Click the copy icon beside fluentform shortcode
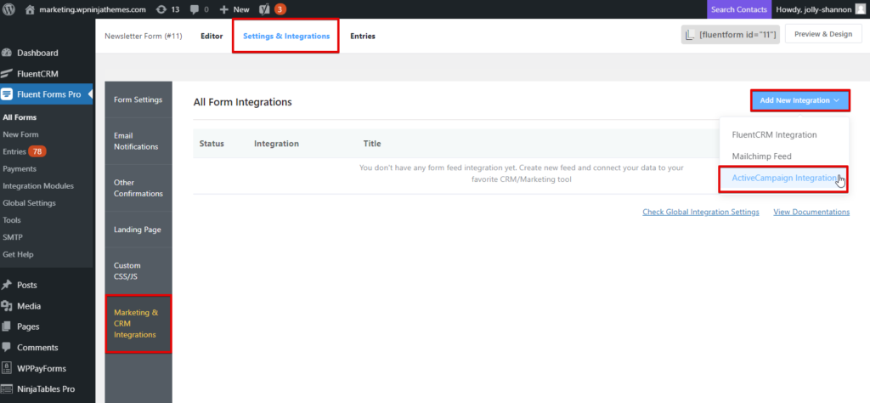The image size is (870, 403). point(690,35)
